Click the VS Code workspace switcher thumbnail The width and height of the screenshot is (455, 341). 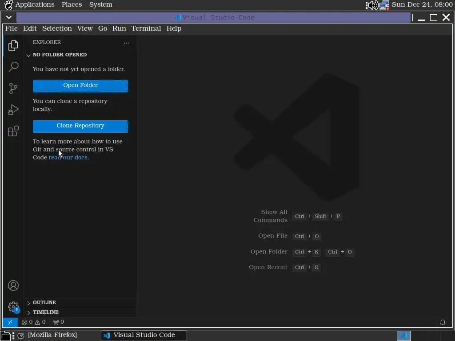click(x=403, y=336)
